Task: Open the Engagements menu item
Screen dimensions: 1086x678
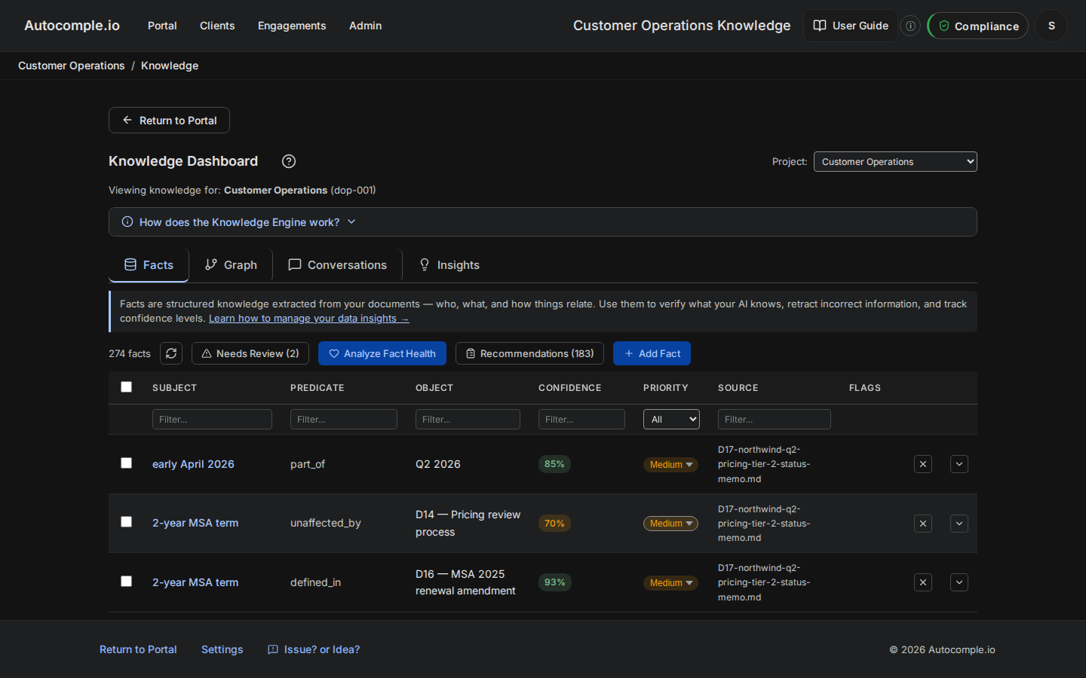Action: pyautogui.click(x=292, y=26)
